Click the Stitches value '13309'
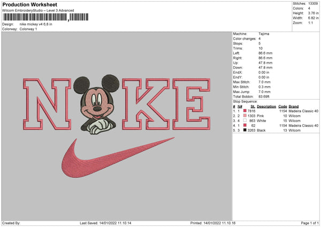Viewport: 321px width, 227px height. 313,4
